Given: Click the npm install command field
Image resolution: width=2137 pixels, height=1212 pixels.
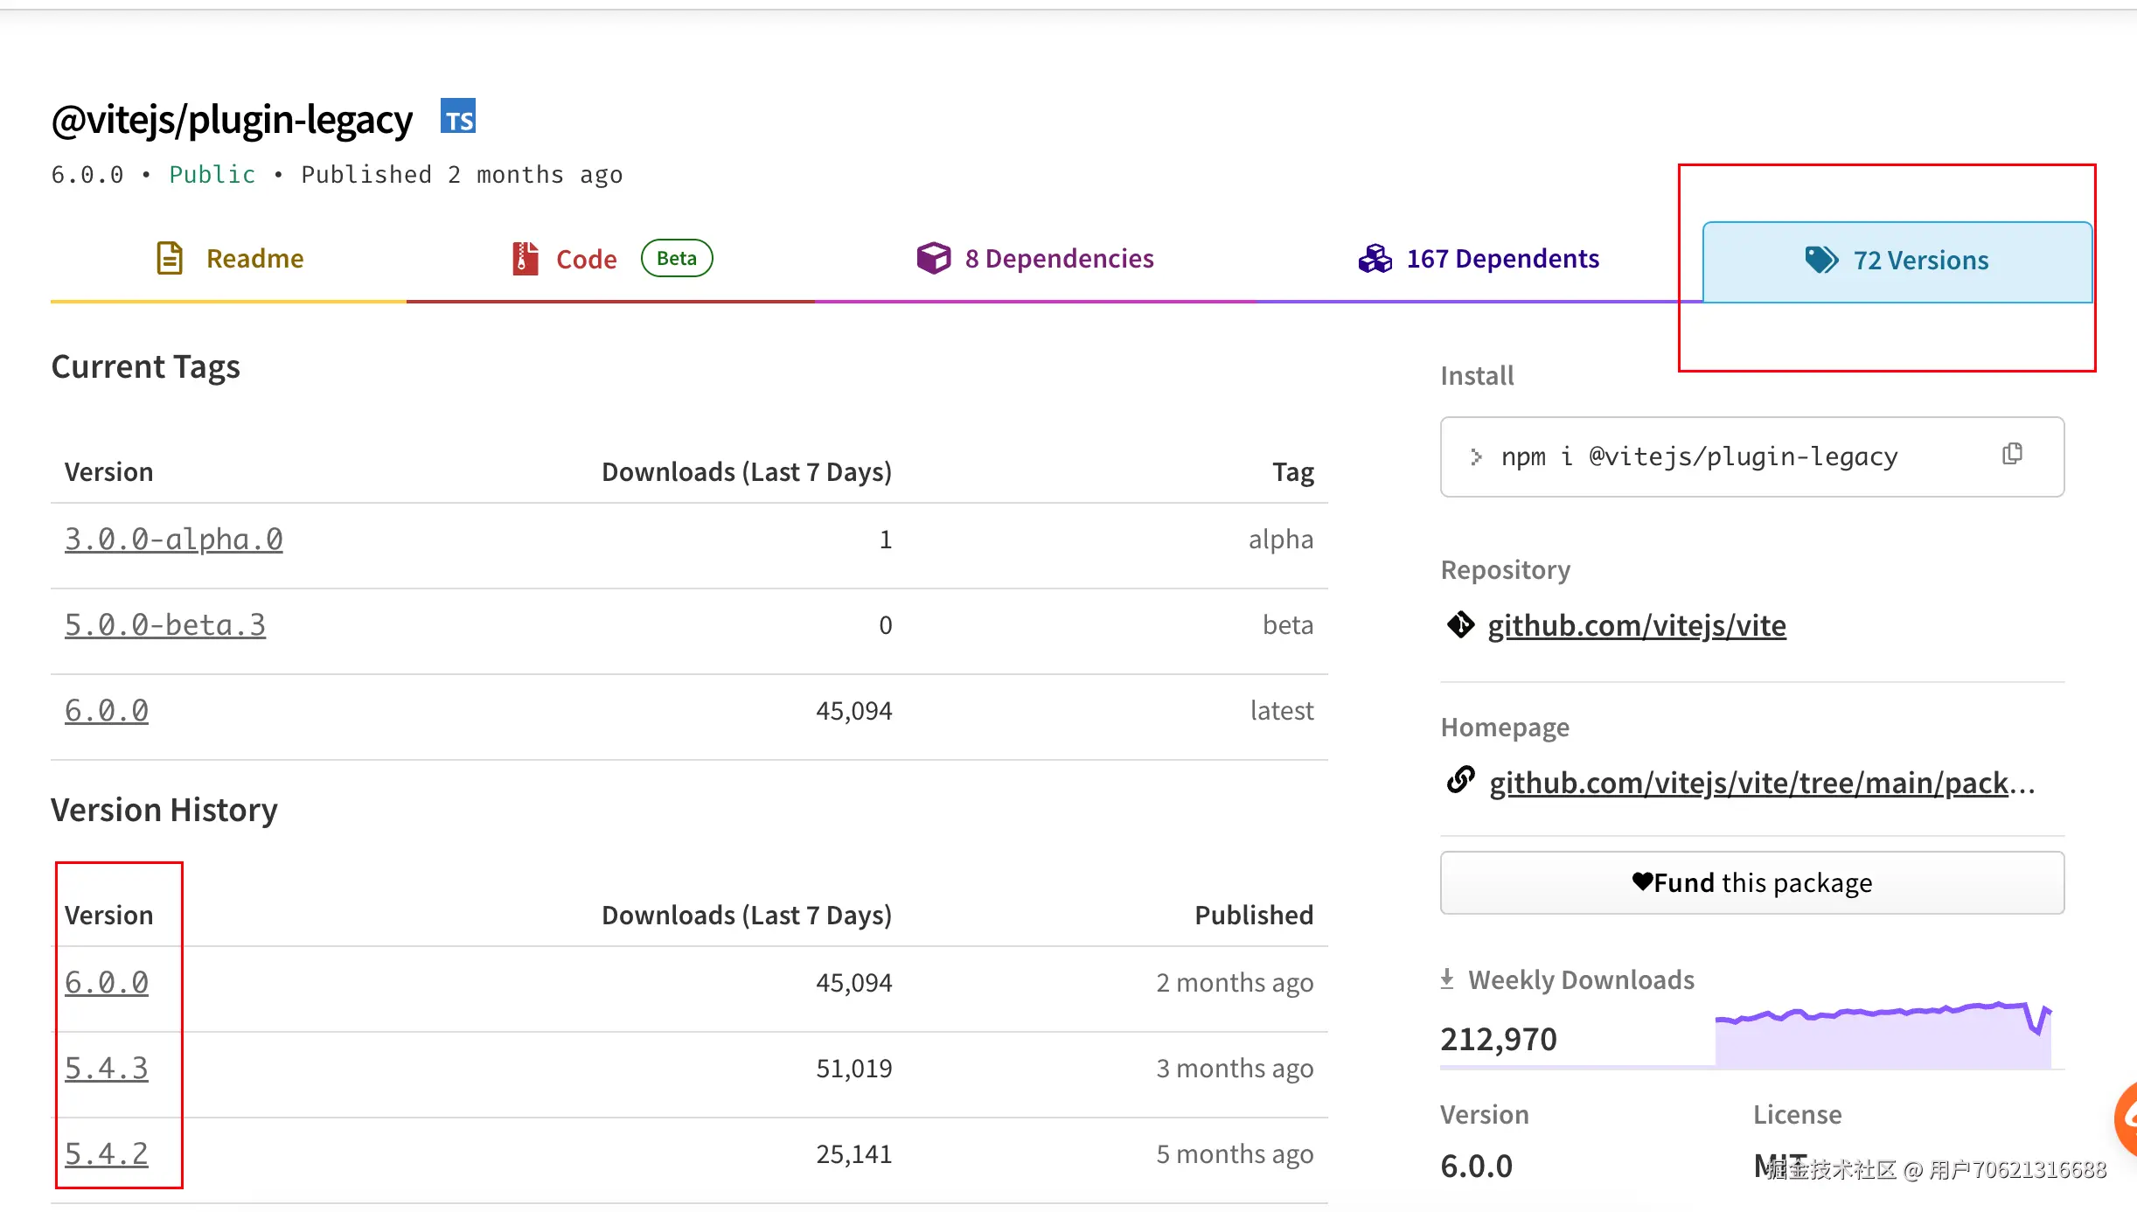Looking at the screenshot, I should [x=1698, y=456].
